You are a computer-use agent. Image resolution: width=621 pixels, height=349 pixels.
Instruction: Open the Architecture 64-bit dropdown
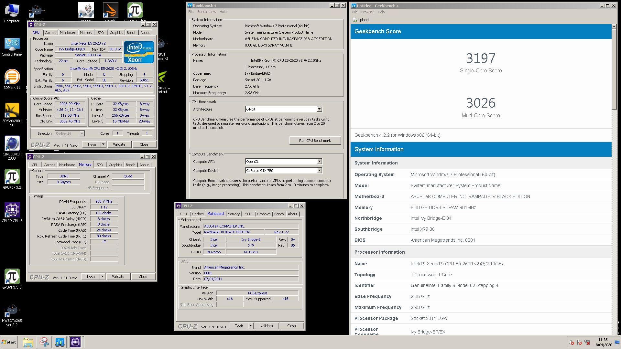(x=284, y=109)
